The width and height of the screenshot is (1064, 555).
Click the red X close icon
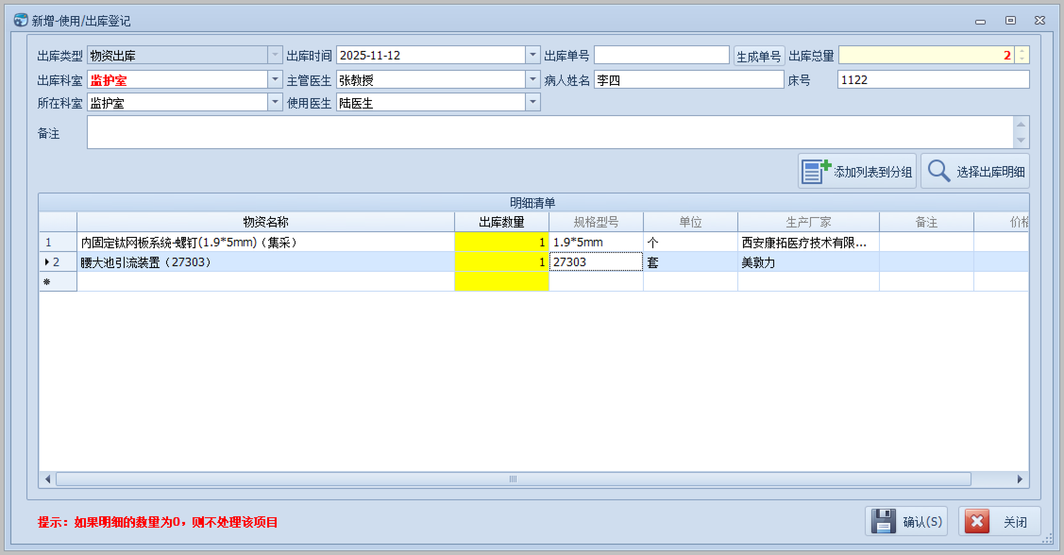977,521
